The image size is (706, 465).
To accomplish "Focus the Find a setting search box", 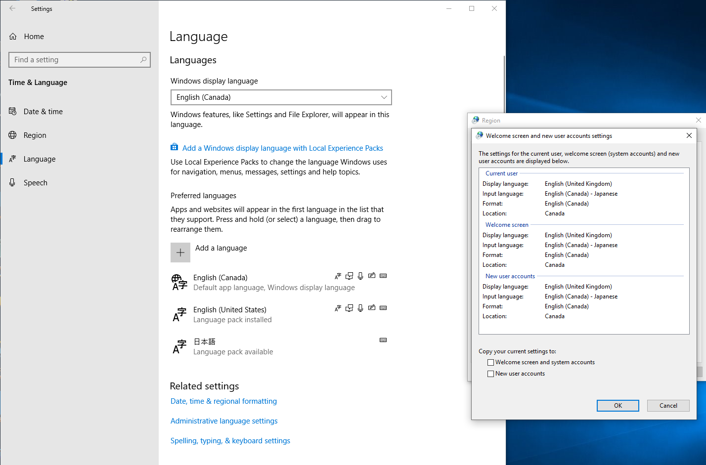I will pyautogui.click(x=80, y=60).
